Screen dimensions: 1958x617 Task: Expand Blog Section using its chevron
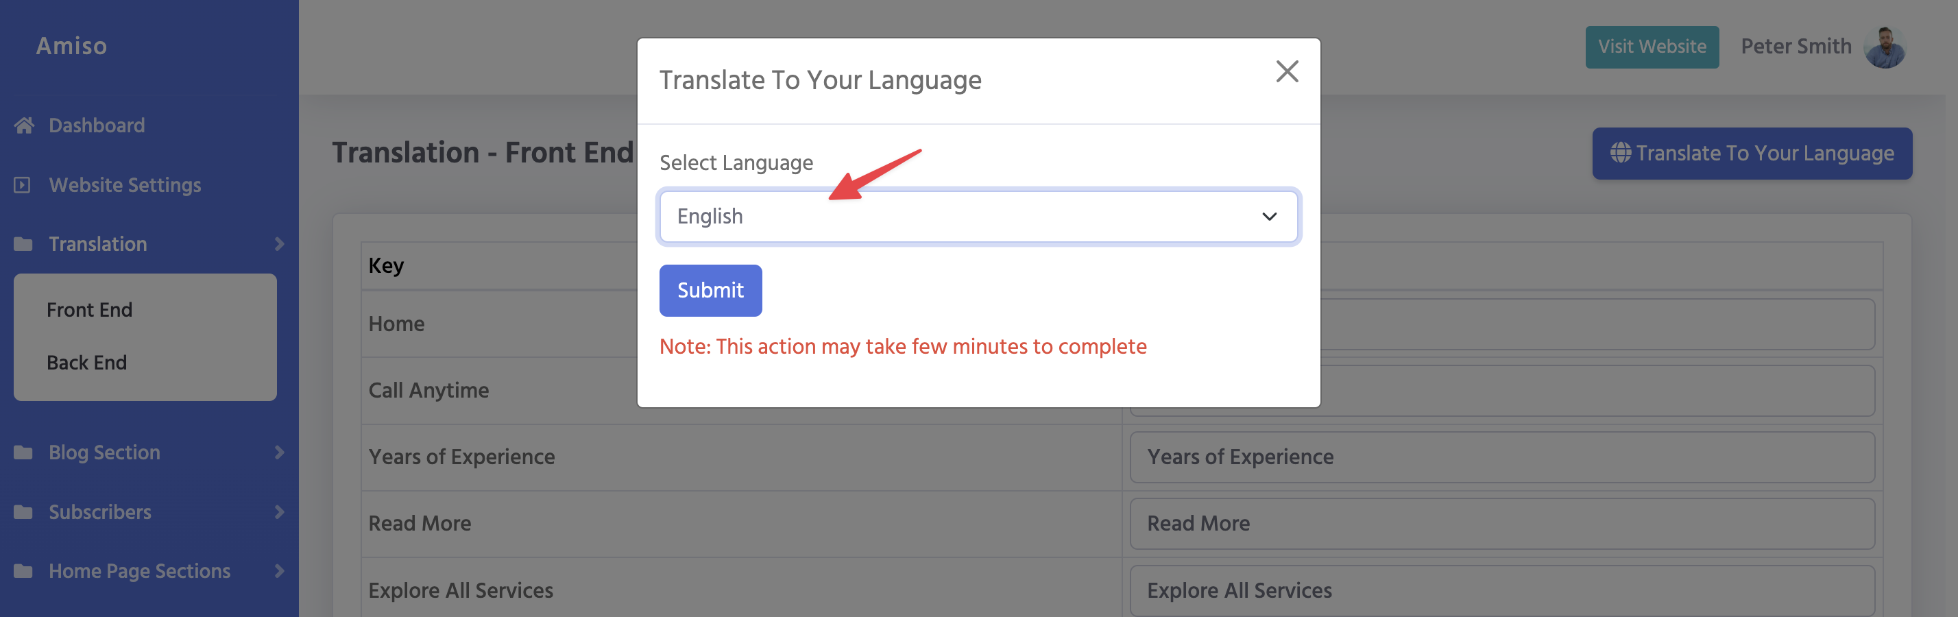(x=279, y=453)
